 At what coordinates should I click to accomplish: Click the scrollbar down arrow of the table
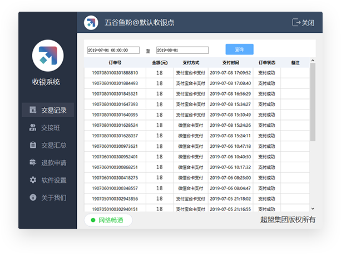point(313,208)
